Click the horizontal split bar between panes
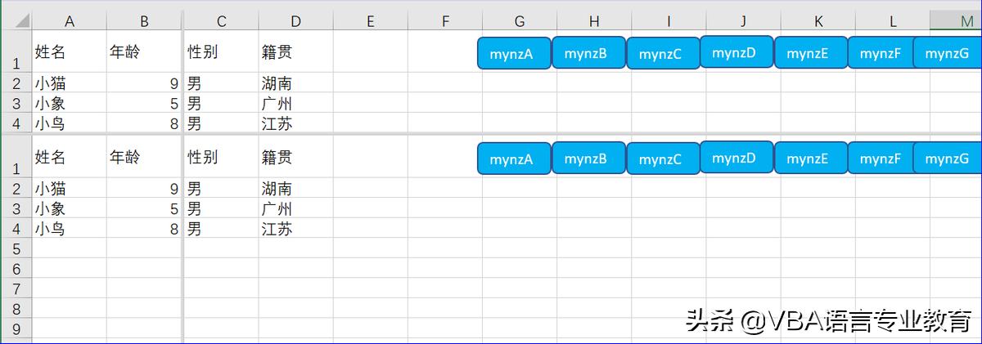Screen dimensions: 982x344 pos(491,135)
